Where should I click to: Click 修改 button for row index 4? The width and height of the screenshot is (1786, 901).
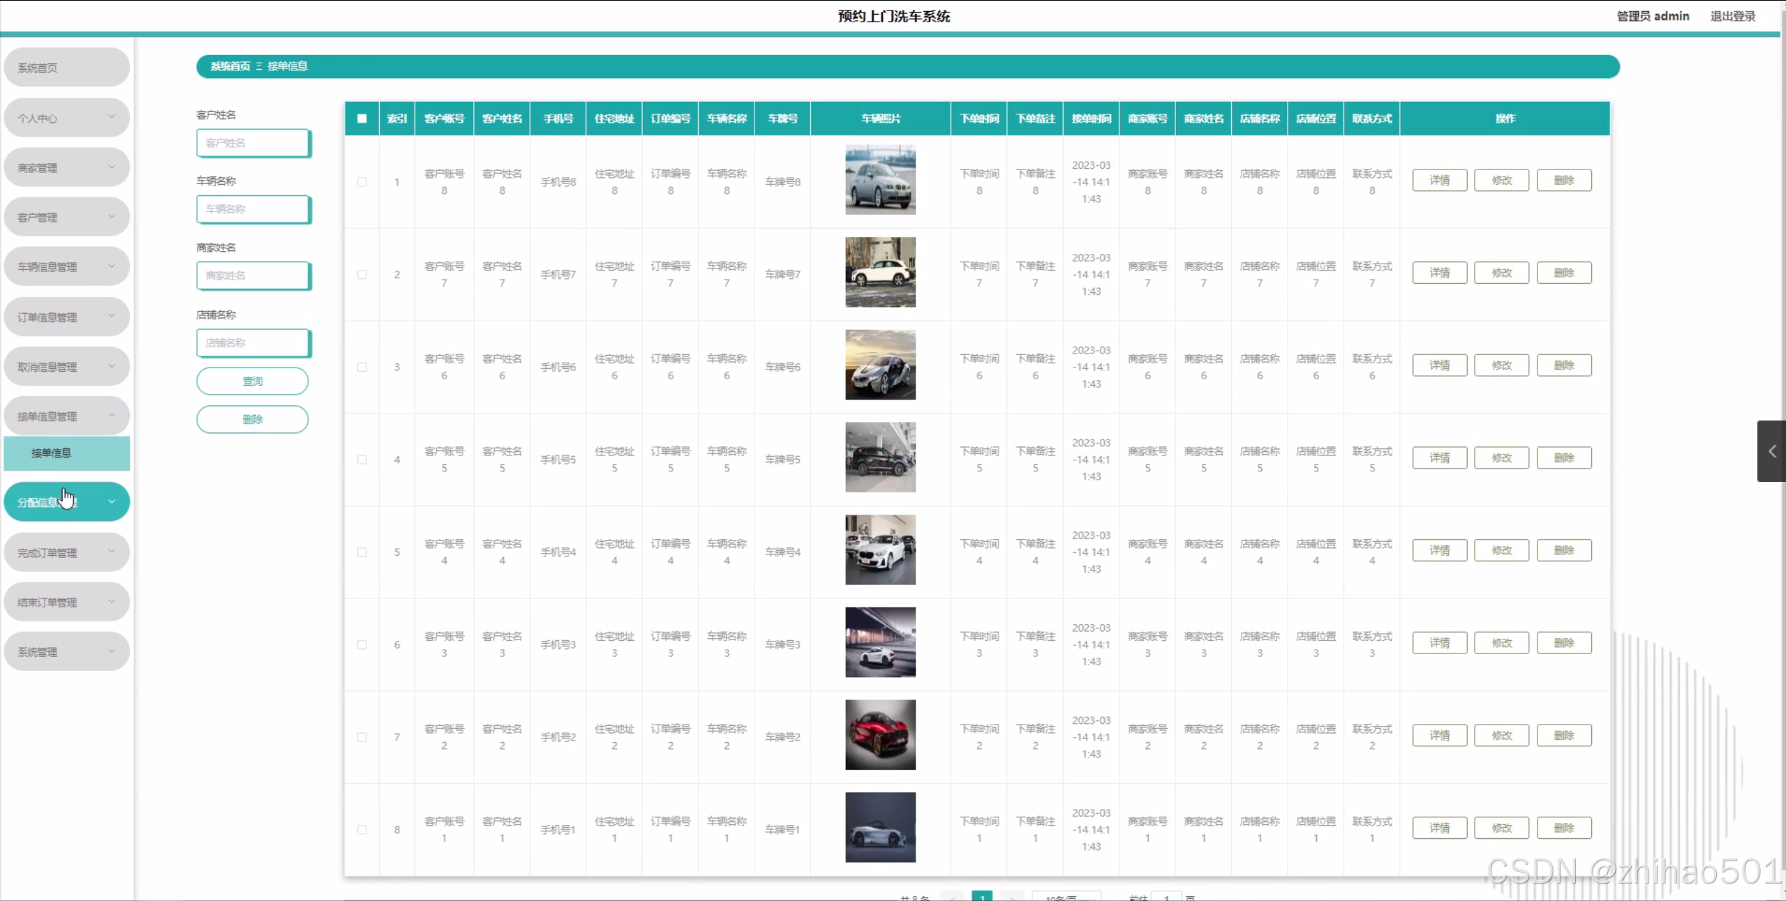[1501, 458]
